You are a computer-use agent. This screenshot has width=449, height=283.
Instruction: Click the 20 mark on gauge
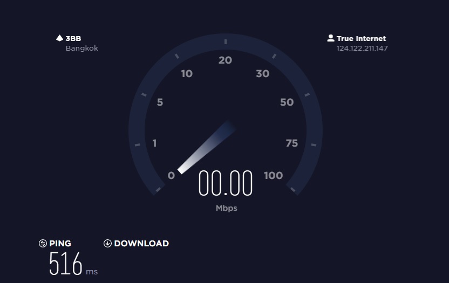click(225, 60)
